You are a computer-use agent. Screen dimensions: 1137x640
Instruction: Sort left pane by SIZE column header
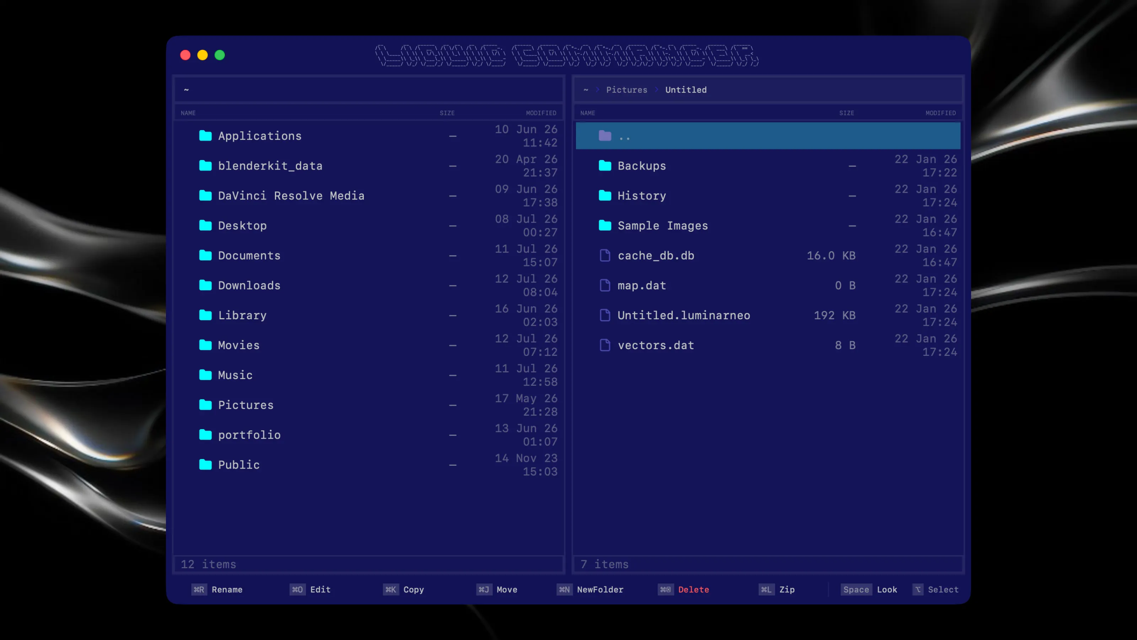tap(447, 113)
